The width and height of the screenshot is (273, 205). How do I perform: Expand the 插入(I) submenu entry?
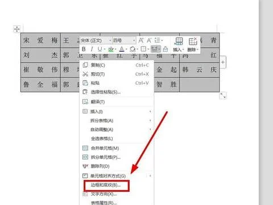pos(117,112)
